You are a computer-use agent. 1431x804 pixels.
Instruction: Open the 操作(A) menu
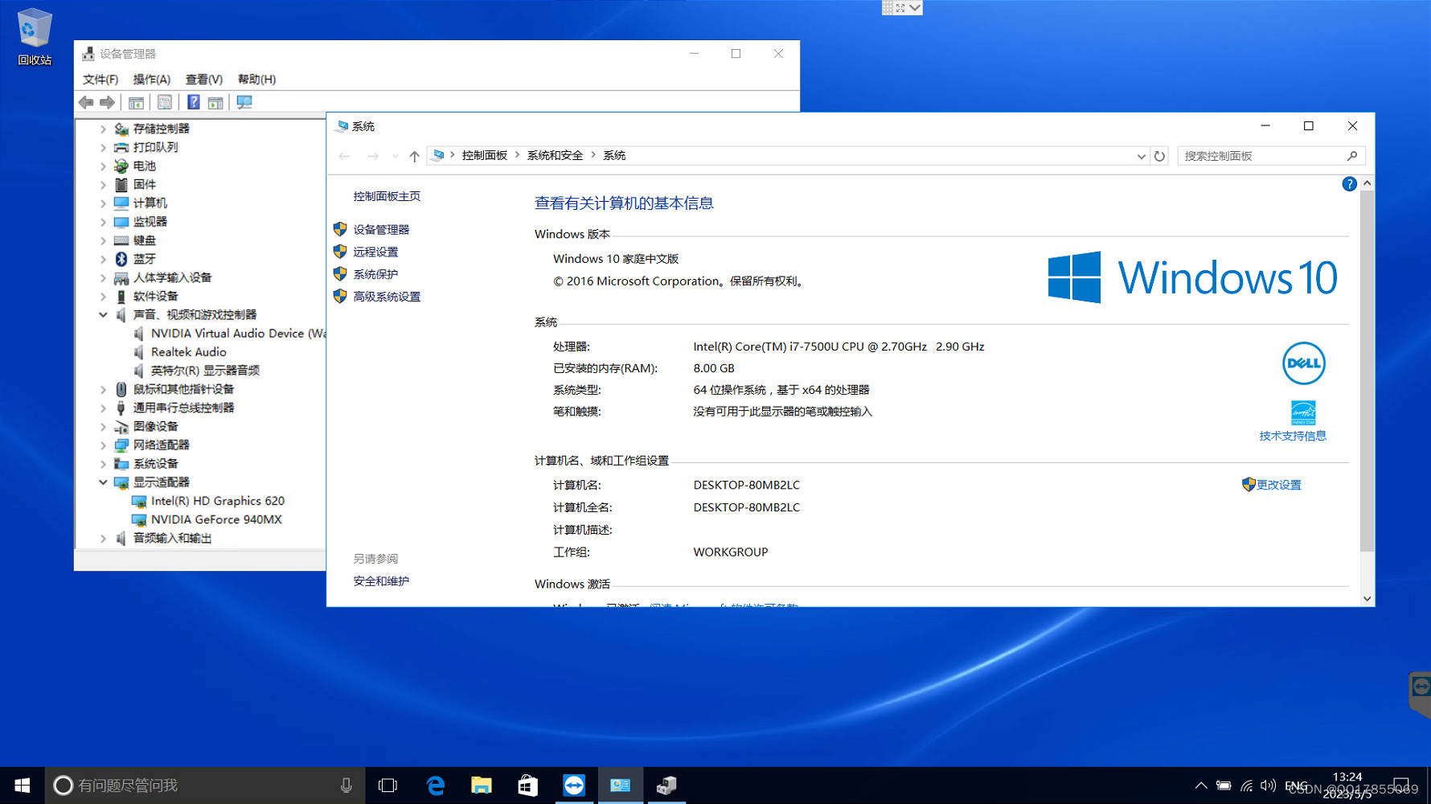tap(151, 80)
